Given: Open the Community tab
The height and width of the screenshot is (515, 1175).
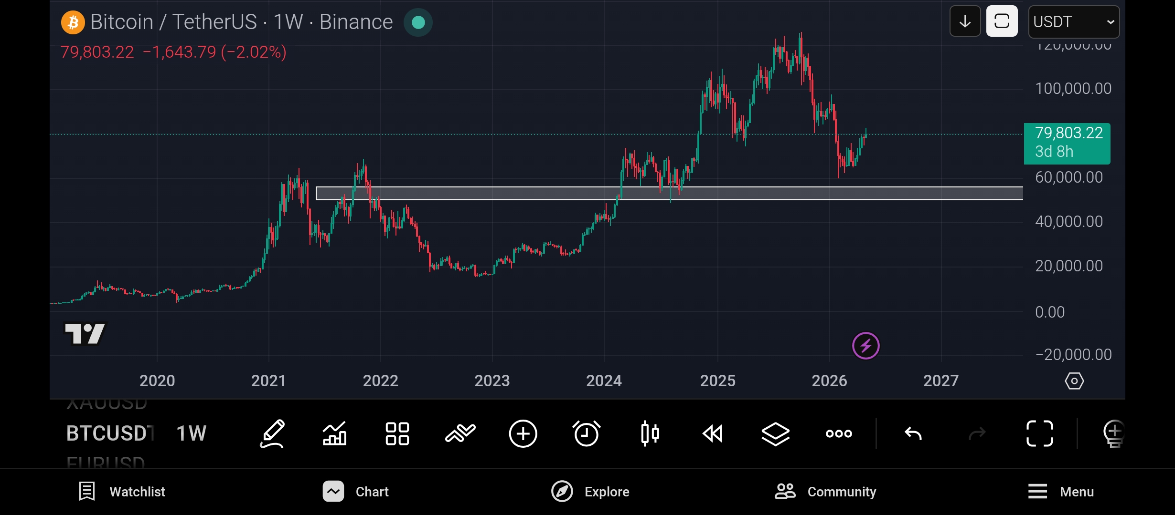Looking at the screenshot, I should click(x=825, y=492).
